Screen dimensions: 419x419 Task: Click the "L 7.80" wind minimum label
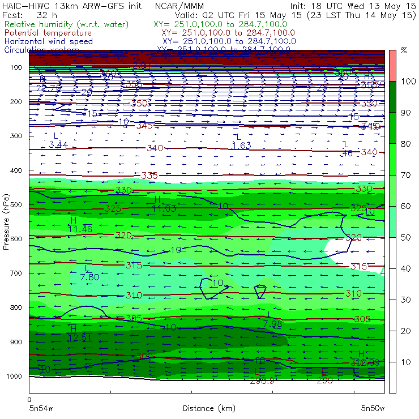(89, 272)
